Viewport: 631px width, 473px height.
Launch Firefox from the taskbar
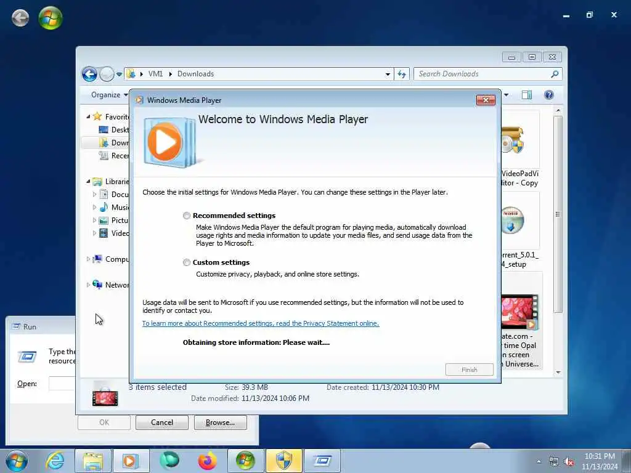tap(207, 461)
